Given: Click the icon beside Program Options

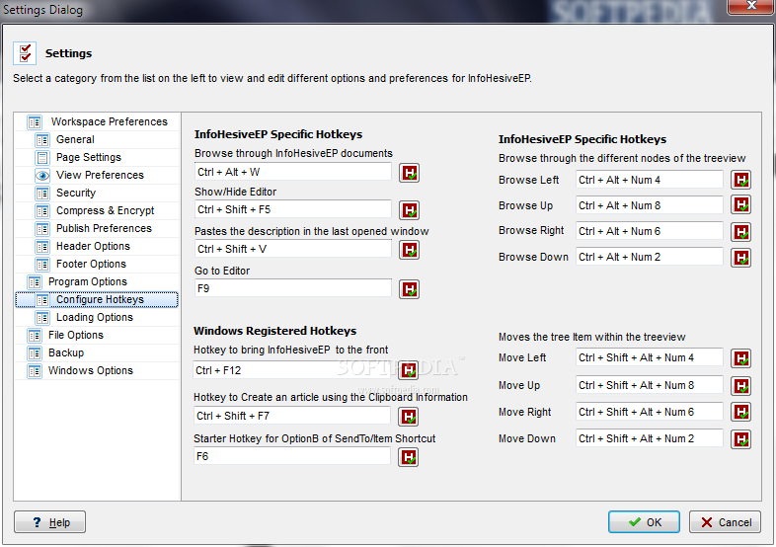Looking at the screenshot, I should [35, 281].
